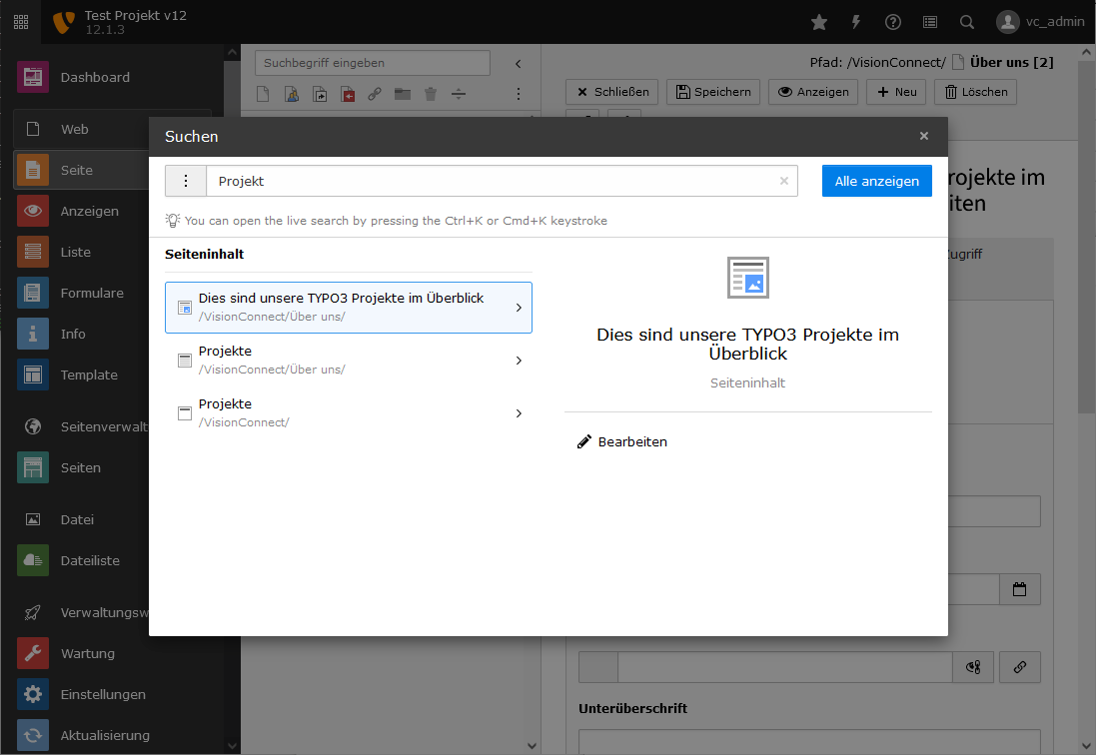Close the Suchen dialog
The width and height of the screenshot is (1096, 755).
coord(924,136)
